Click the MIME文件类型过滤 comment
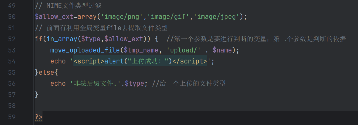The height and width of the screenshot is (125, 358). (68, 5)
